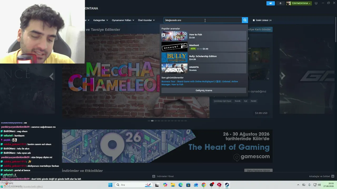Screen dimensions: 337x189
Task: Launch Copilot from the taskbar
Action: 165,185
